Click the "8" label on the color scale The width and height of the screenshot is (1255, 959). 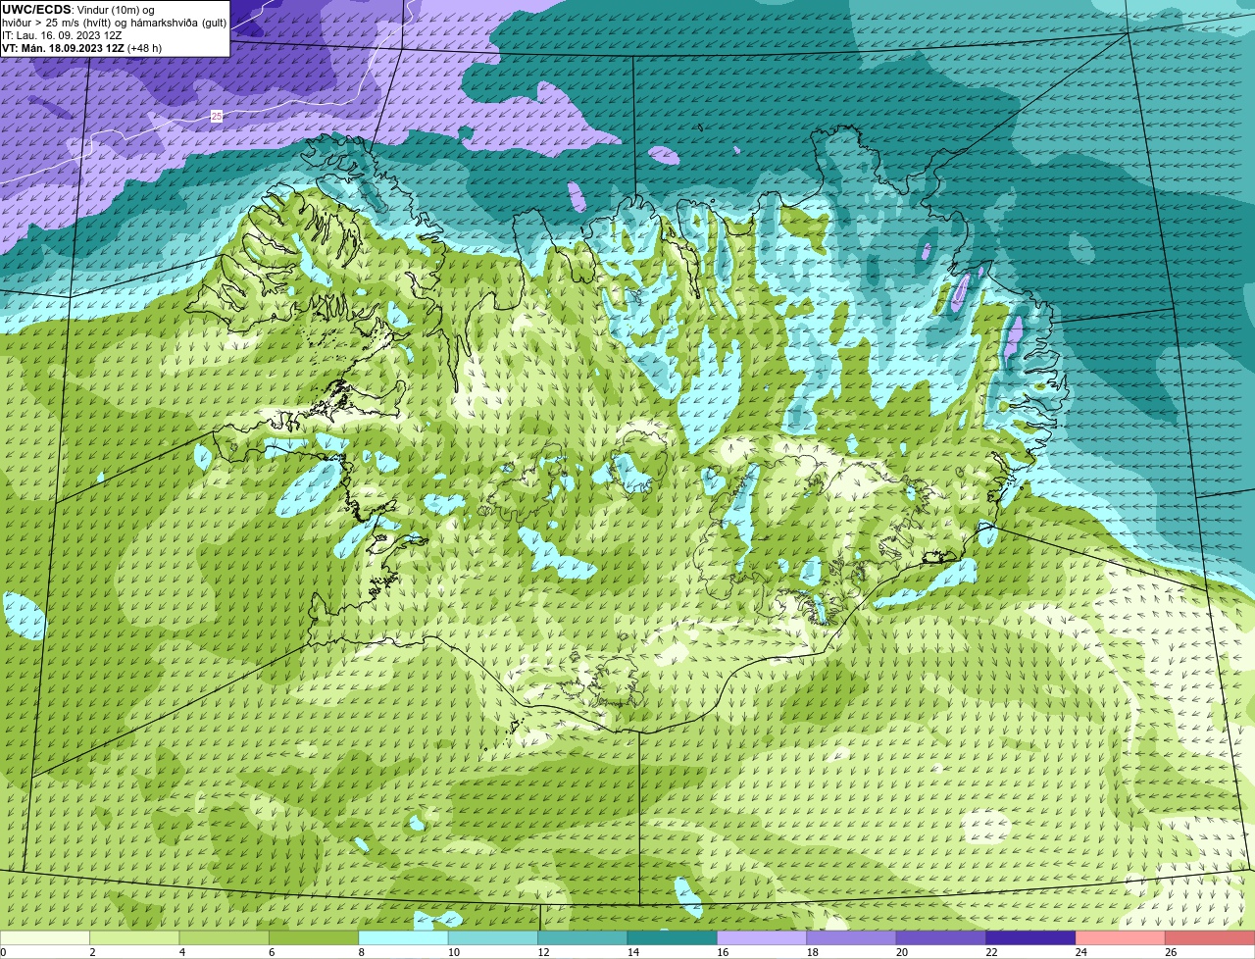click(x=361, y=952)
